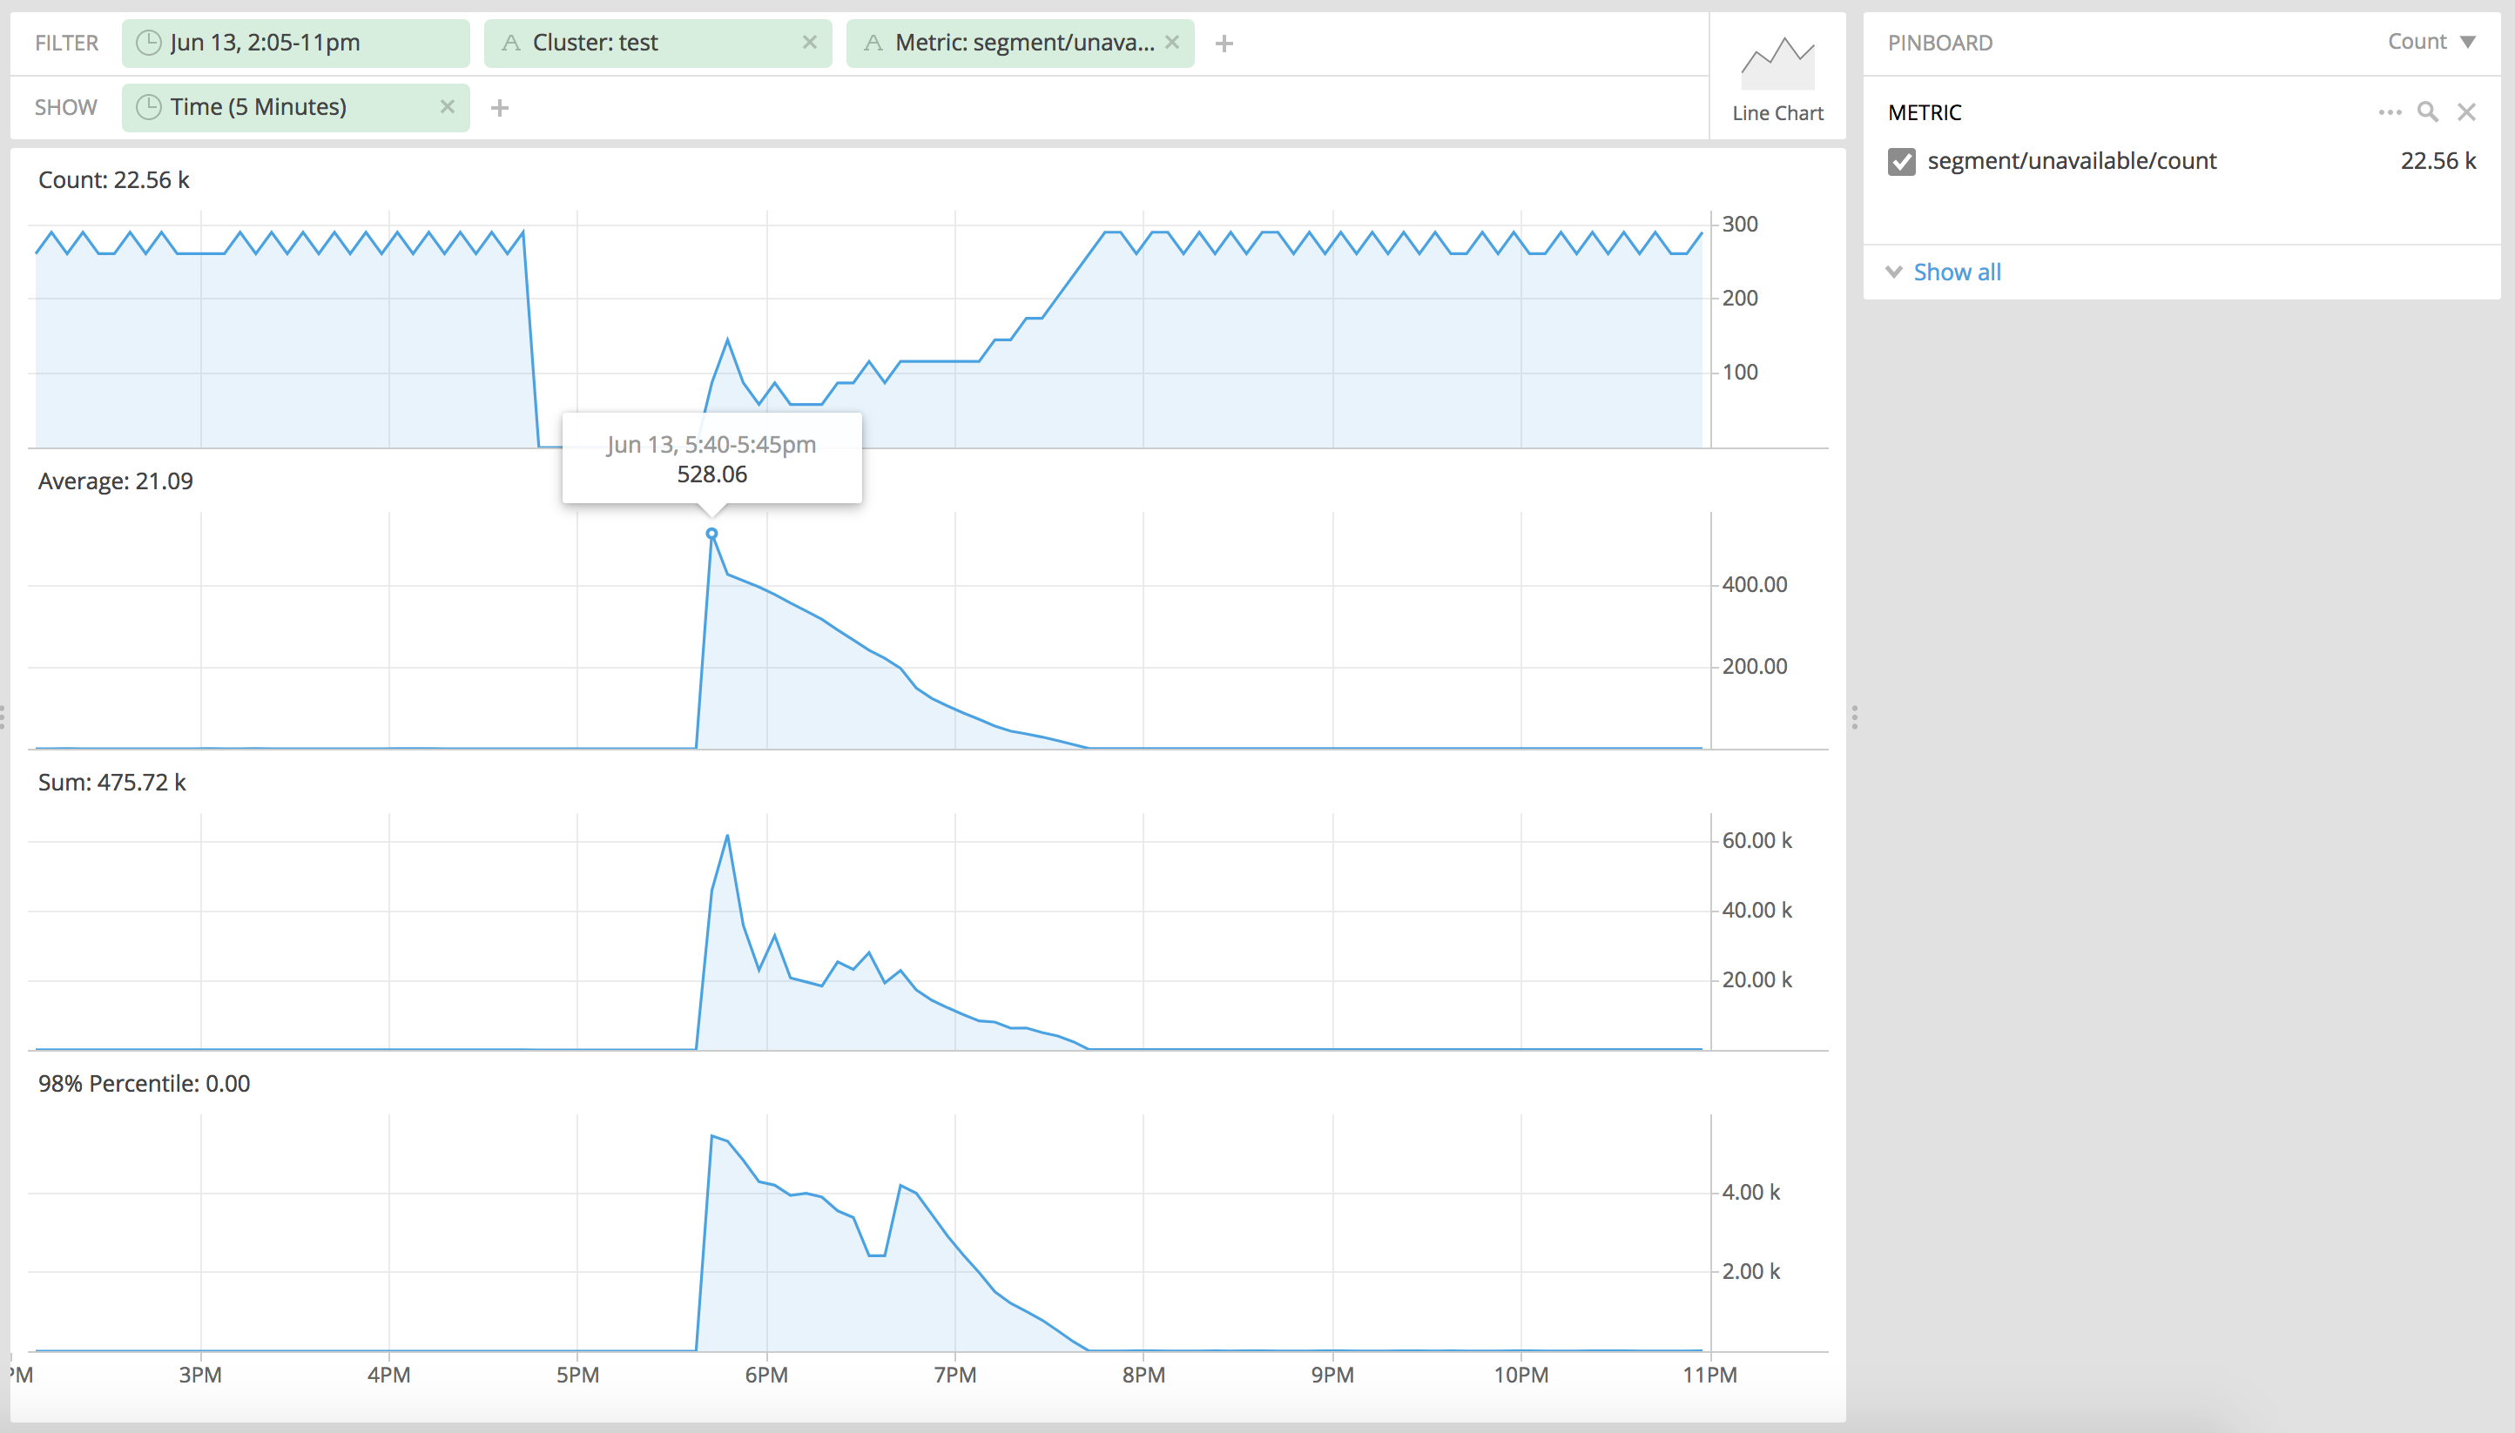This screenshot has height=1433, width=2515.
Task: Click the 6PM label on the time axis
Action: tap(765, 1375)
